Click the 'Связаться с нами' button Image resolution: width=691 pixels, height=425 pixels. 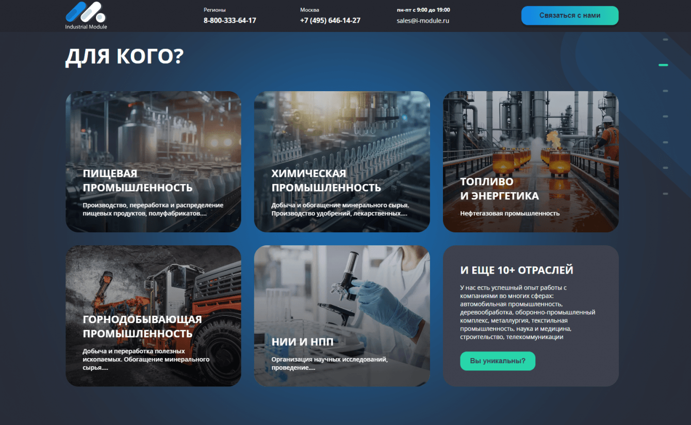click(x=570, y=15)
